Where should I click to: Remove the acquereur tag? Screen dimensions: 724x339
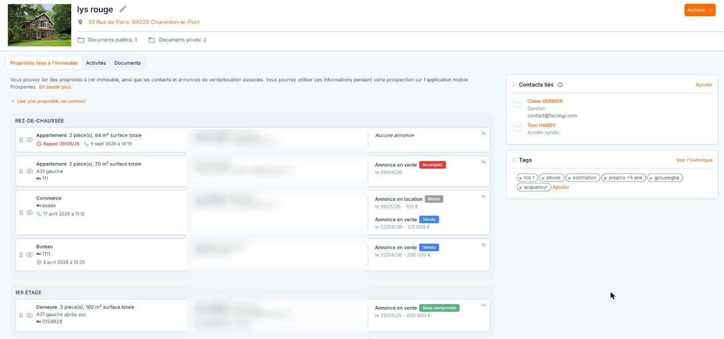click(520, 188)
